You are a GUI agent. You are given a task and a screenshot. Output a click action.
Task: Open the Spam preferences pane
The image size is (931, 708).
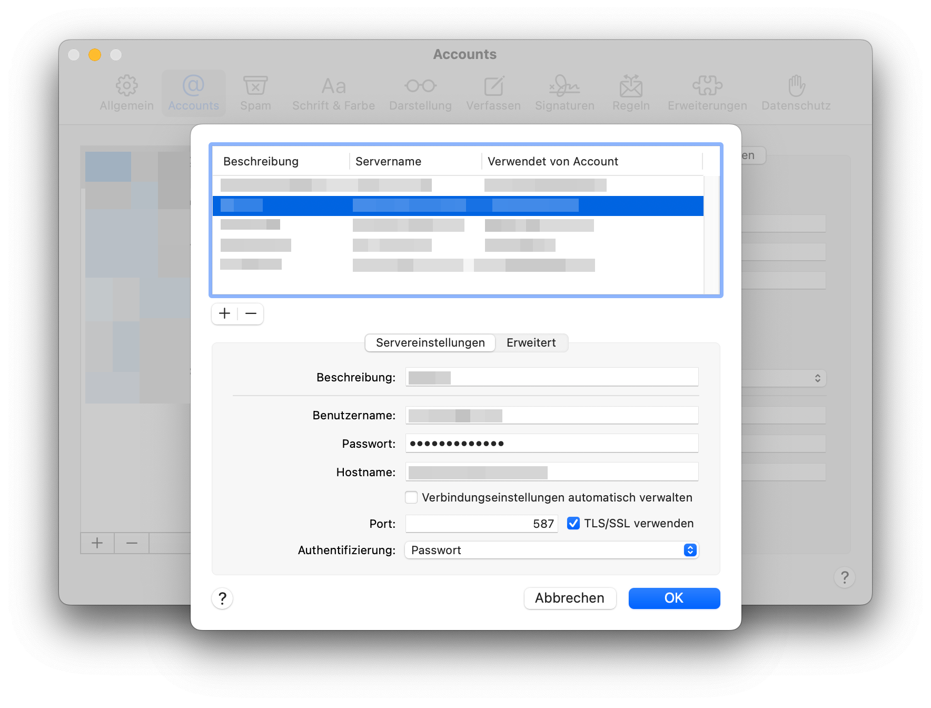coord(255,93)
